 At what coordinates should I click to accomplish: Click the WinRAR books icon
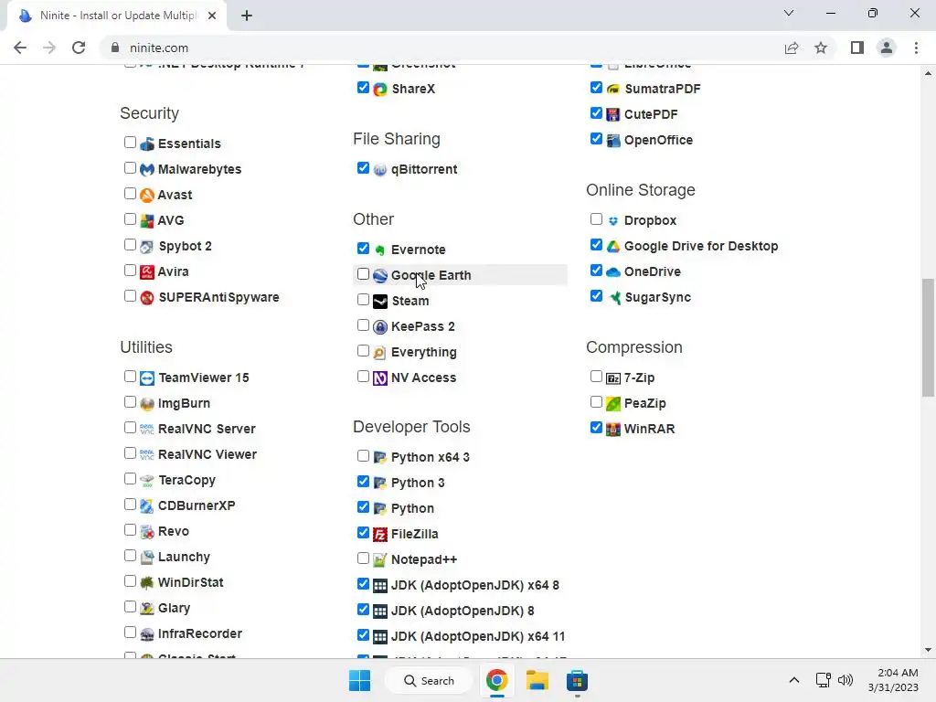613,430
